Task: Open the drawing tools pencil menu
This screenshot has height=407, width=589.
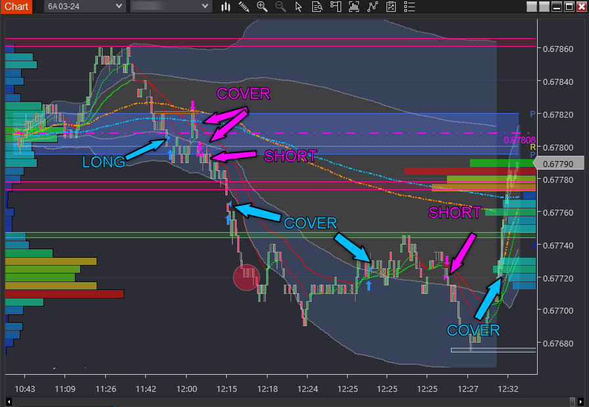Action: coord(244,7)
